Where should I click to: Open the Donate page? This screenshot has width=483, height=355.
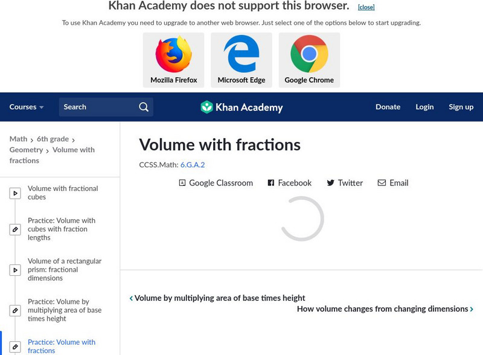tap(388, 107)
